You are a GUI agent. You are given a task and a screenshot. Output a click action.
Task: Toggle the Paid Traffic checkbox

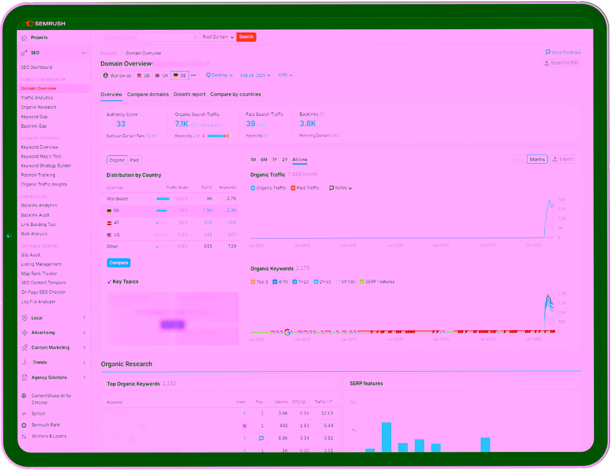293,188
